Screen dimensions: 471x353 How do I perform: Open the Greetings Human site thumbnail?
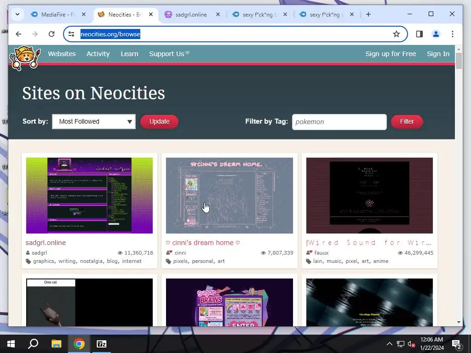click(369, 302)
